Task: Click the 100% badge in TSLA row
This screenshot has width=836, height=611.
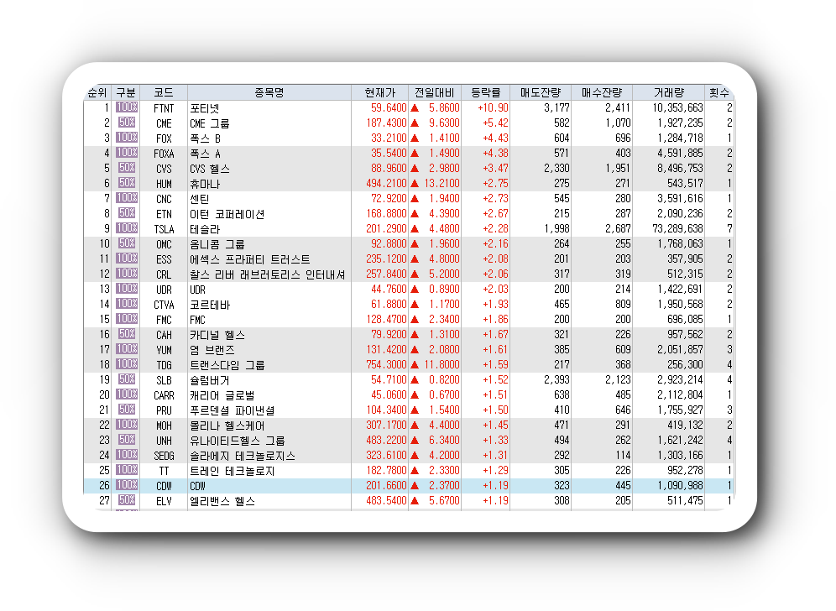Action: (x=127, y=228)
